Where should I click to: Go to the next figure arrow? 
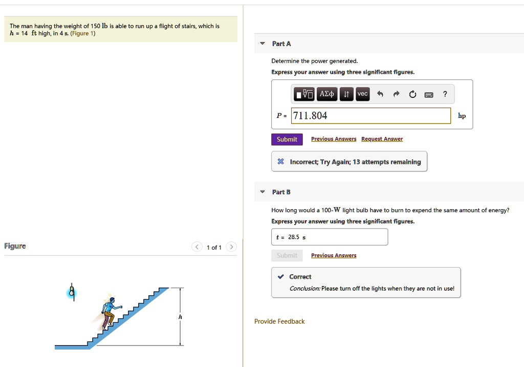(x=231, y=247)
